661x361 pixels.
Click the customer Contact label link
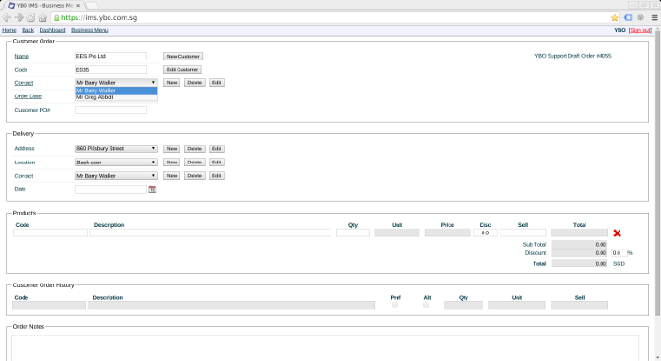tap(24, 83)
